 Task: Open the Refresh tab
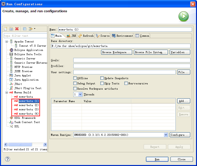point(86,36)
